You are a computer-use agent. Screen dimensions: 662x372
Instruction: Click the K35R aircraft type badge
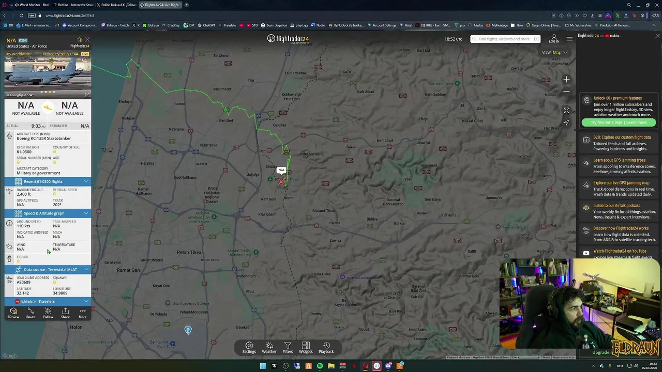point(23,40)
